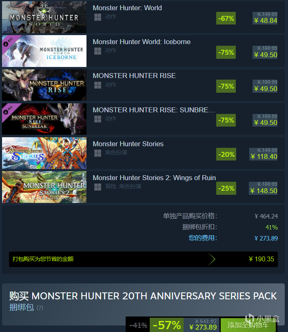This screenshot has height=332, width=288.
Task: Click the -67% discount badge for World
Action: [x=226, y=18]
